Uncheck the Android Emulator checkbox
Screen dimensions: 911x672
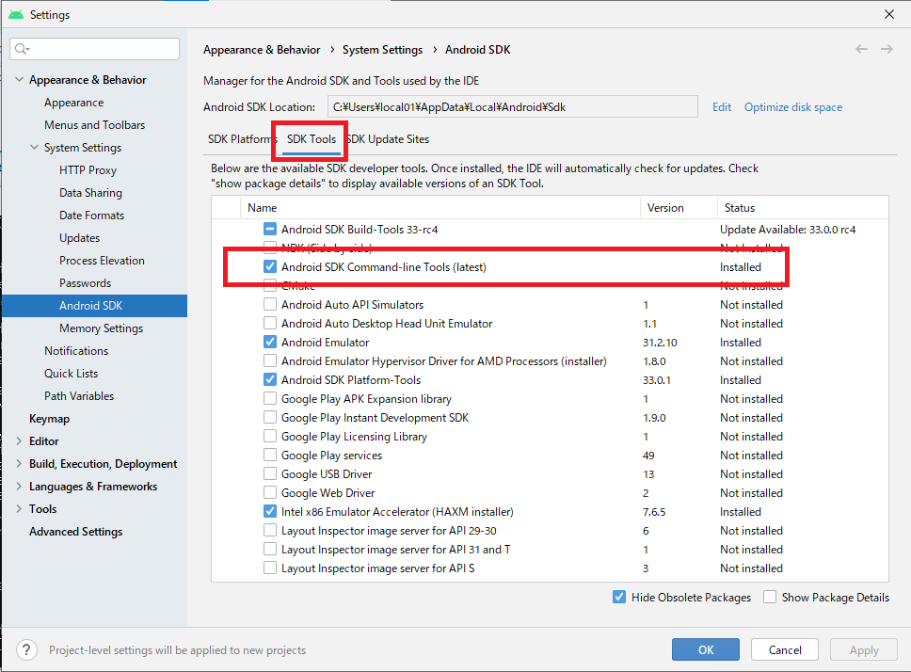pos(269,342)
